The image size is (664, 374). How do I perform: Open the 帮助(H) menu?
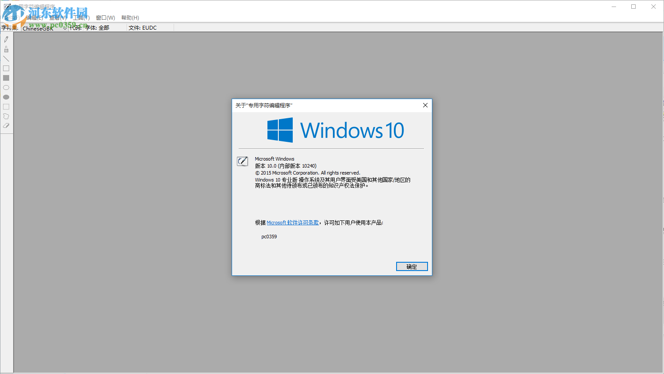pos(130,18)
